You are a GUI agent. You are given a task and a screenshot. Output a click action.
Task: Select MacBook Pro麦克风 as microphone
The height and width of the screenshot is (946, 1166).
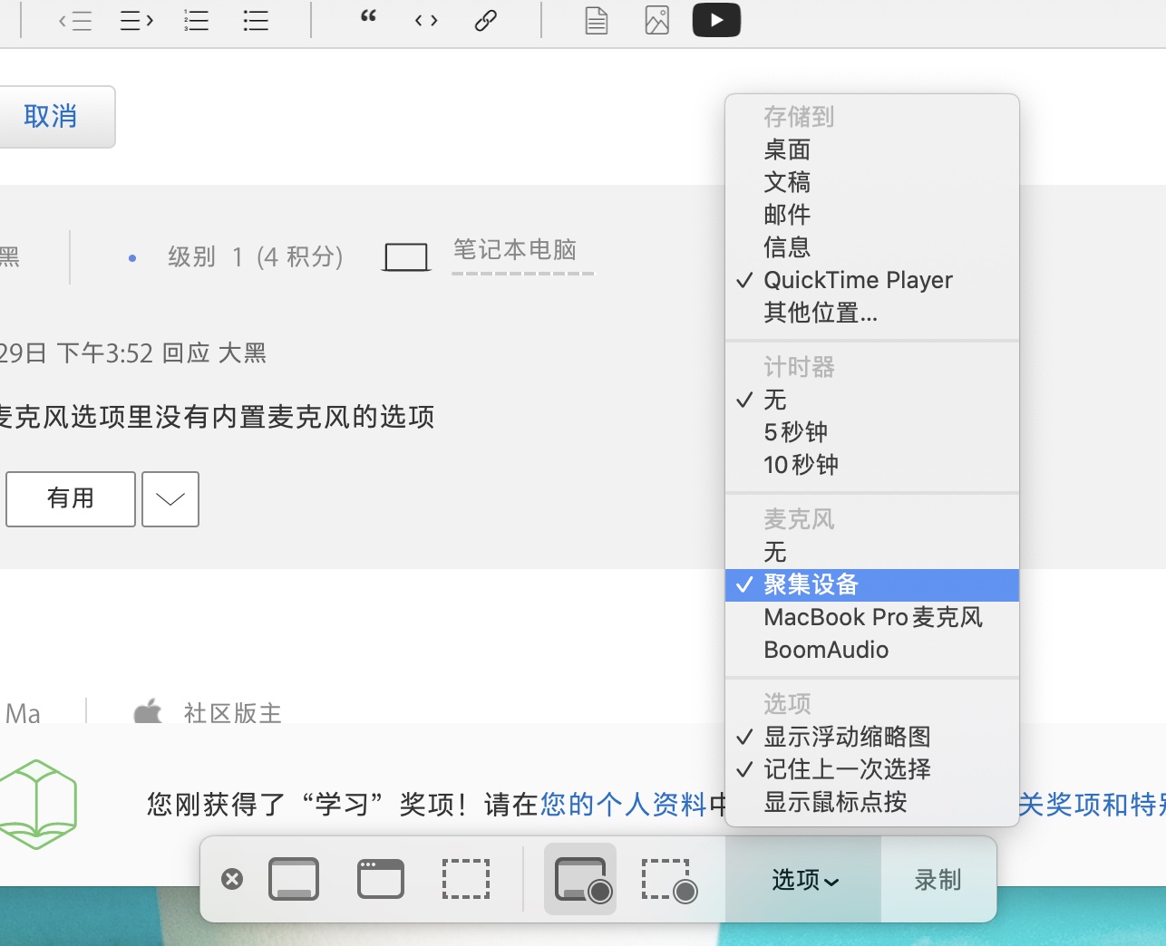pos(872,617)
